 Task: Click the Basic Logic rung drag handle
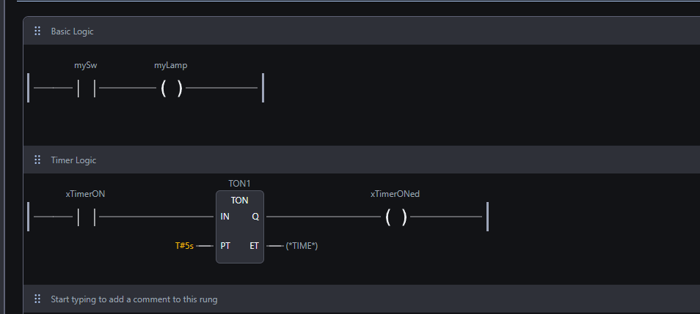tap(37, 31)
